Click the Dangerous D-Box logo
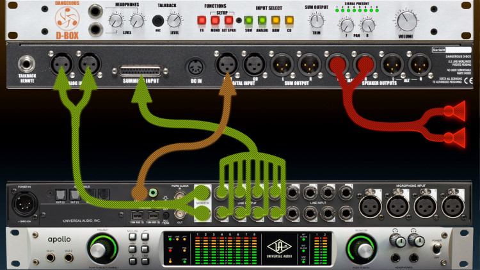 pos(67,19)
